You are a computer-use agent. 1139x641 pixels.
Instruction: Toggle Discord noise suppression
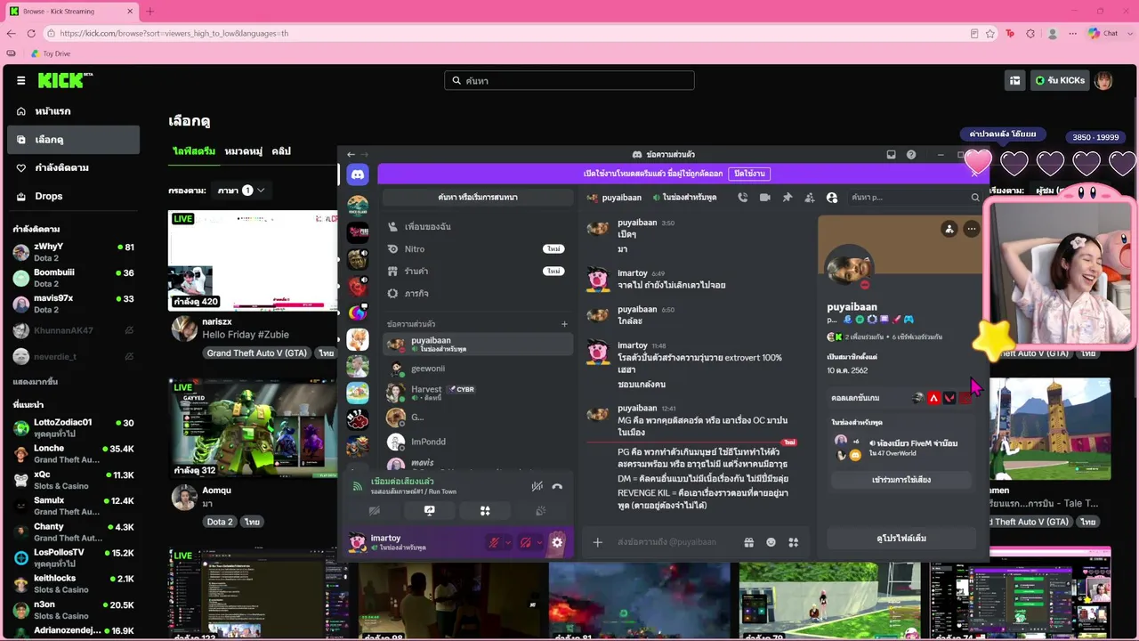pos(537,486)
